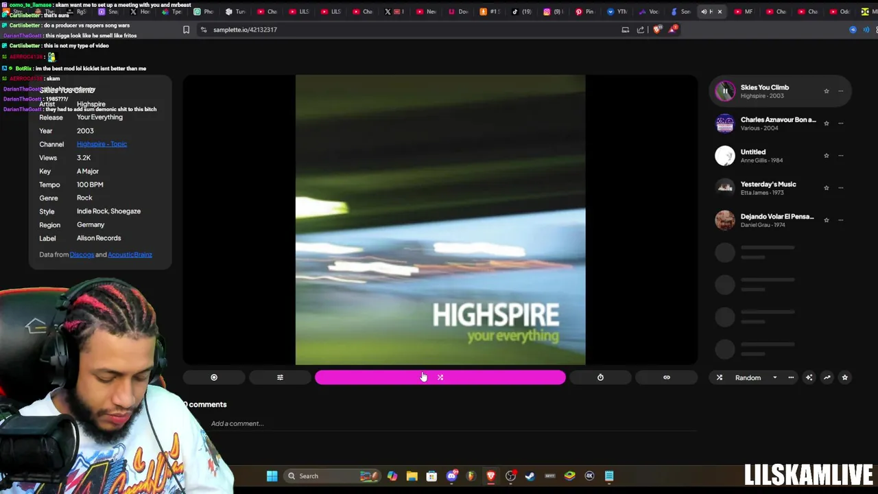Click the Add a comment field
Viewport: 878px width, 494px height.
pos(453,423)
